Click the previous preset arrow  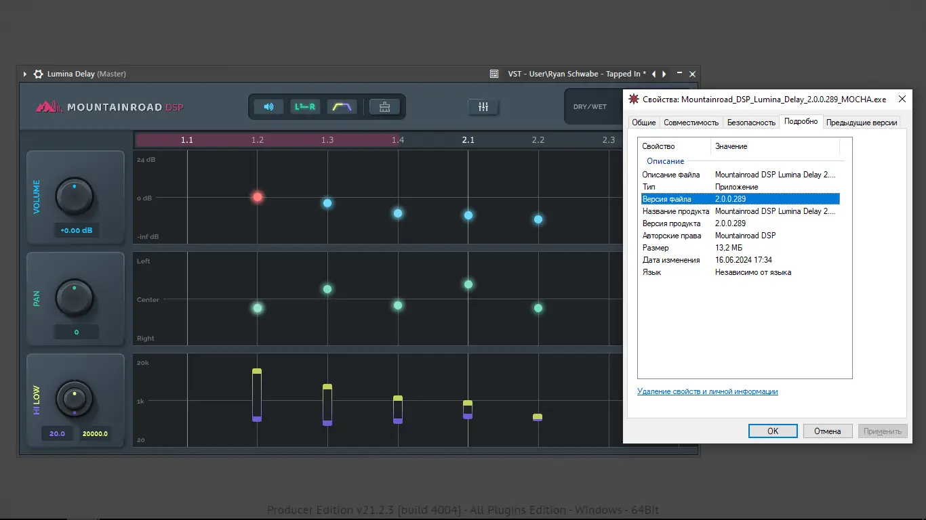(653, 74)
